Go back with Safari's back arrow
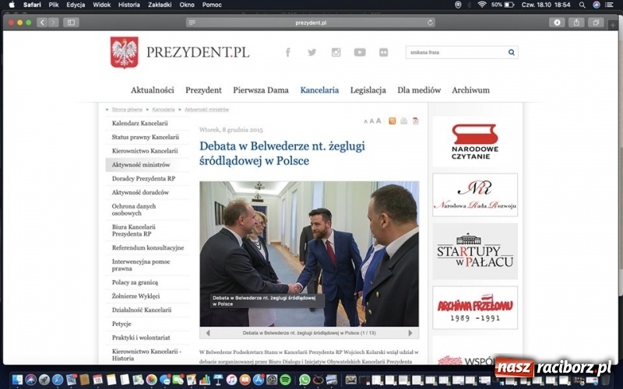The height and width of the screenshot is (389, 623). [42, 23]
